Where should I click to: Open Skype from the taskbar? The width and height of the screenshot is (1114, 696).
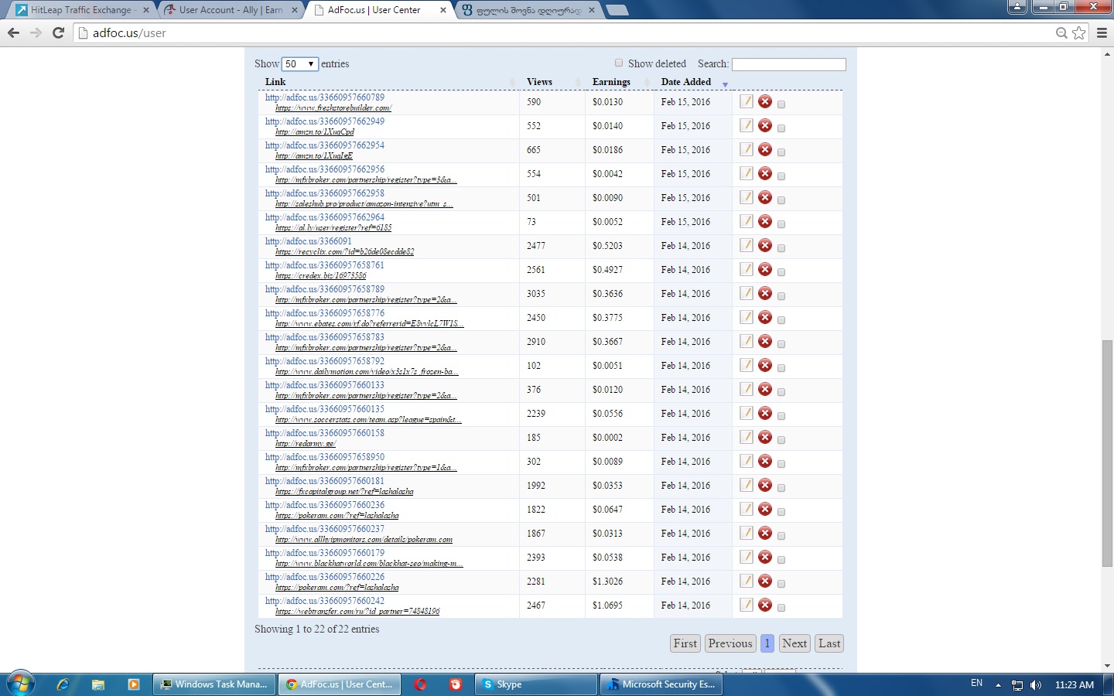click(x=537, y=684)
